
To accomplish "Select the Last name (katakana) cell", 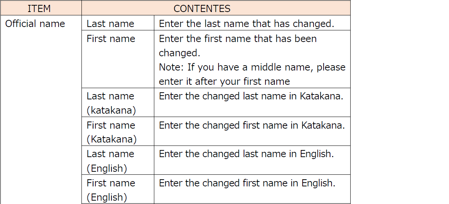I will pyautogui.click(x=118, y=102).
